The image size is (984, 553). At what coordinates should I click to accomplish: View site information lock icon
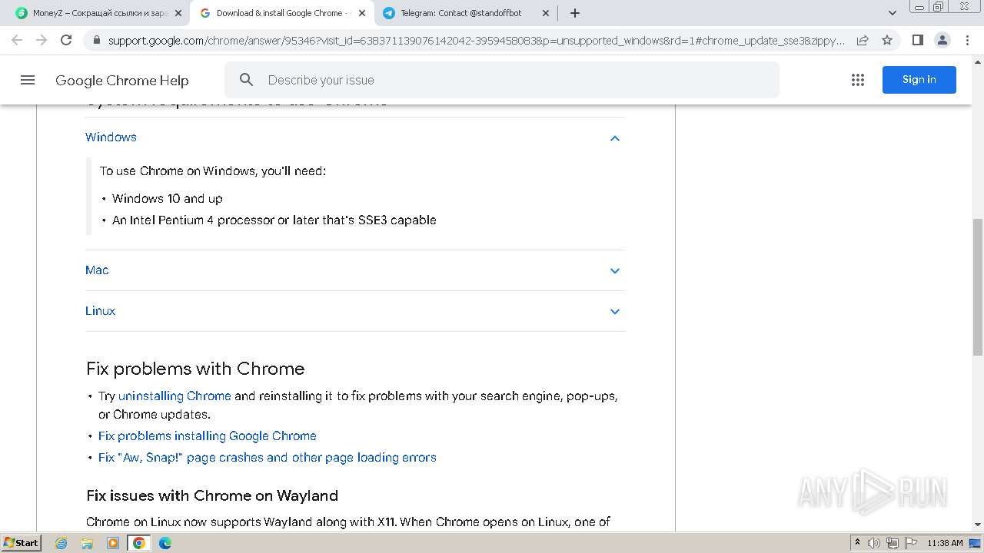pyautogui.click(x=96, y=40)
